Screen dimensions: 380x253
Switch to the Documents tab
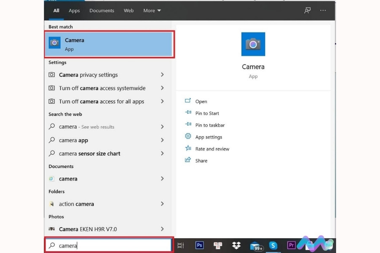102,11
